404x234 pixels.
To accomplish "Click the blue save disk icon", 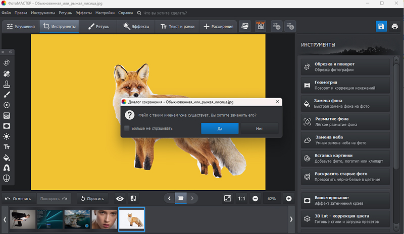I will coord(381,26).
